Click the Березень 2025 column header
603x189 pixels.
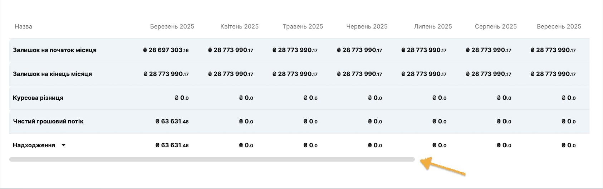(x=172, y=26)
